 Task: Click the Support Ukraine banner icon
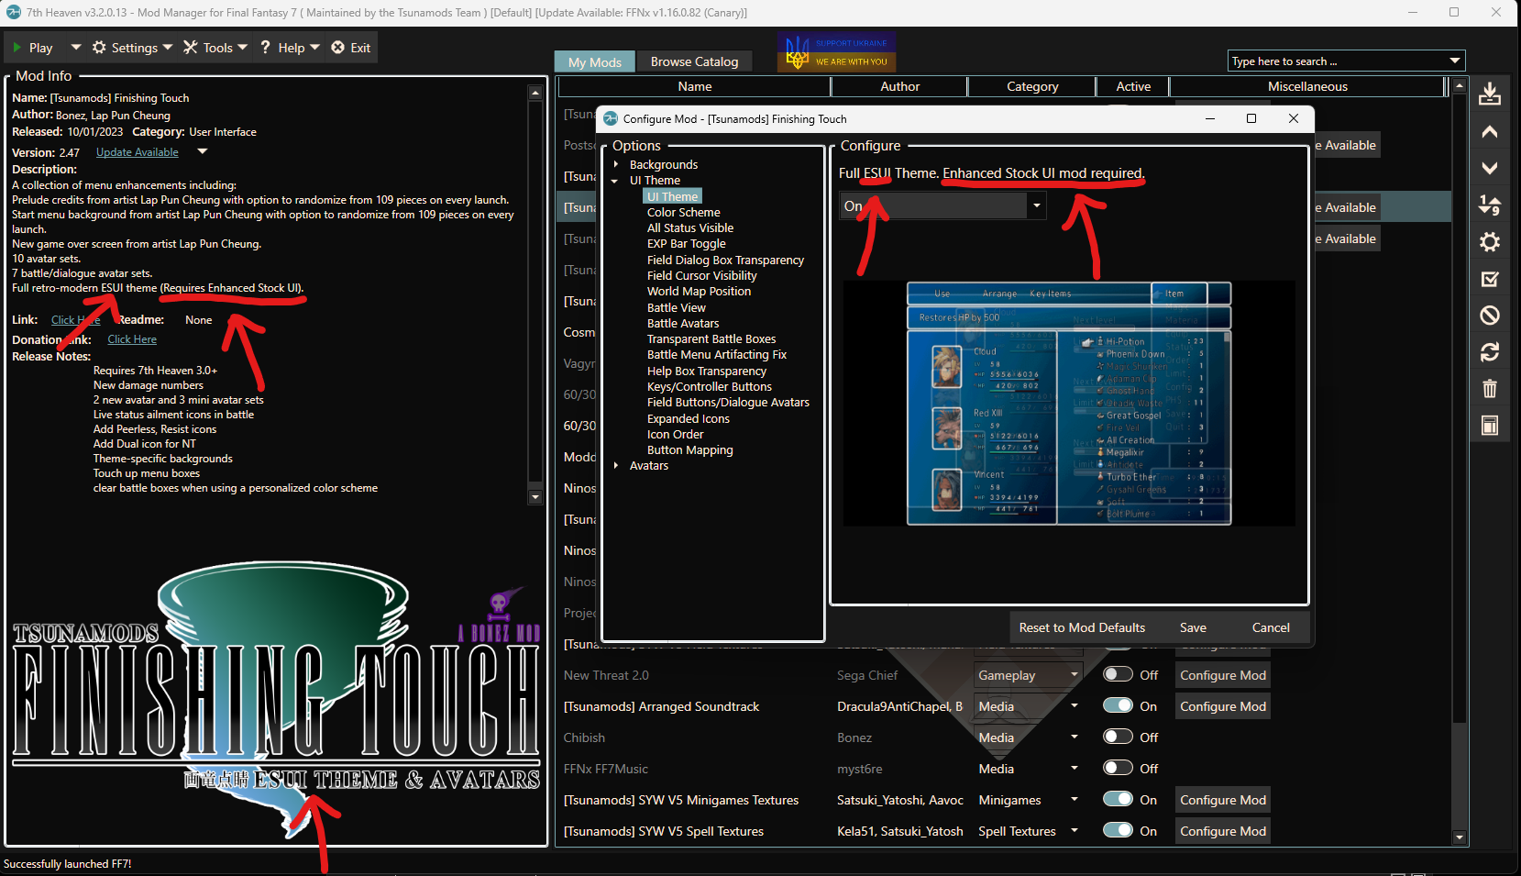click(836, 52)
